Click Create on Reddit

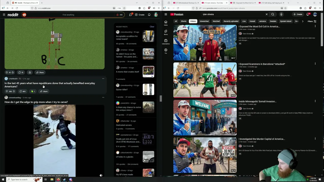tap(140, 15)
